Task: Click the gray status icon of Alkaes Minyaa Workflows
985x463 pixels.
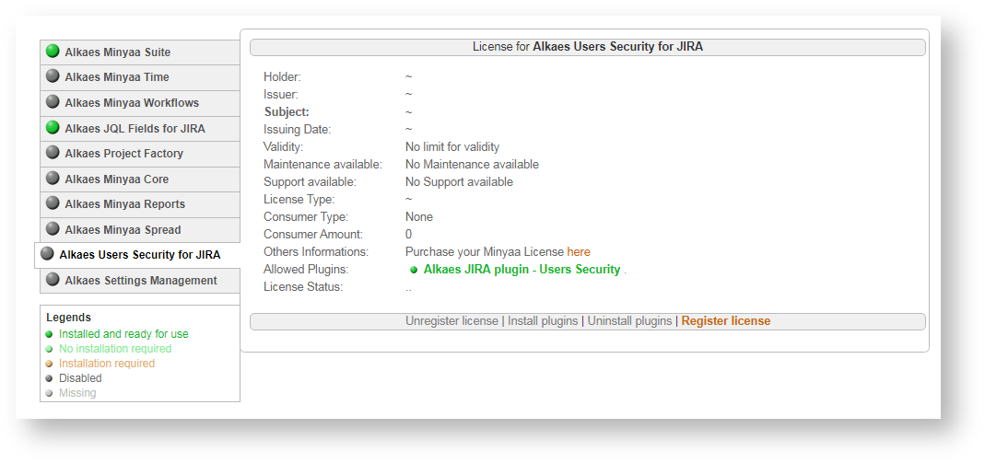Action: tap(53, 102)
